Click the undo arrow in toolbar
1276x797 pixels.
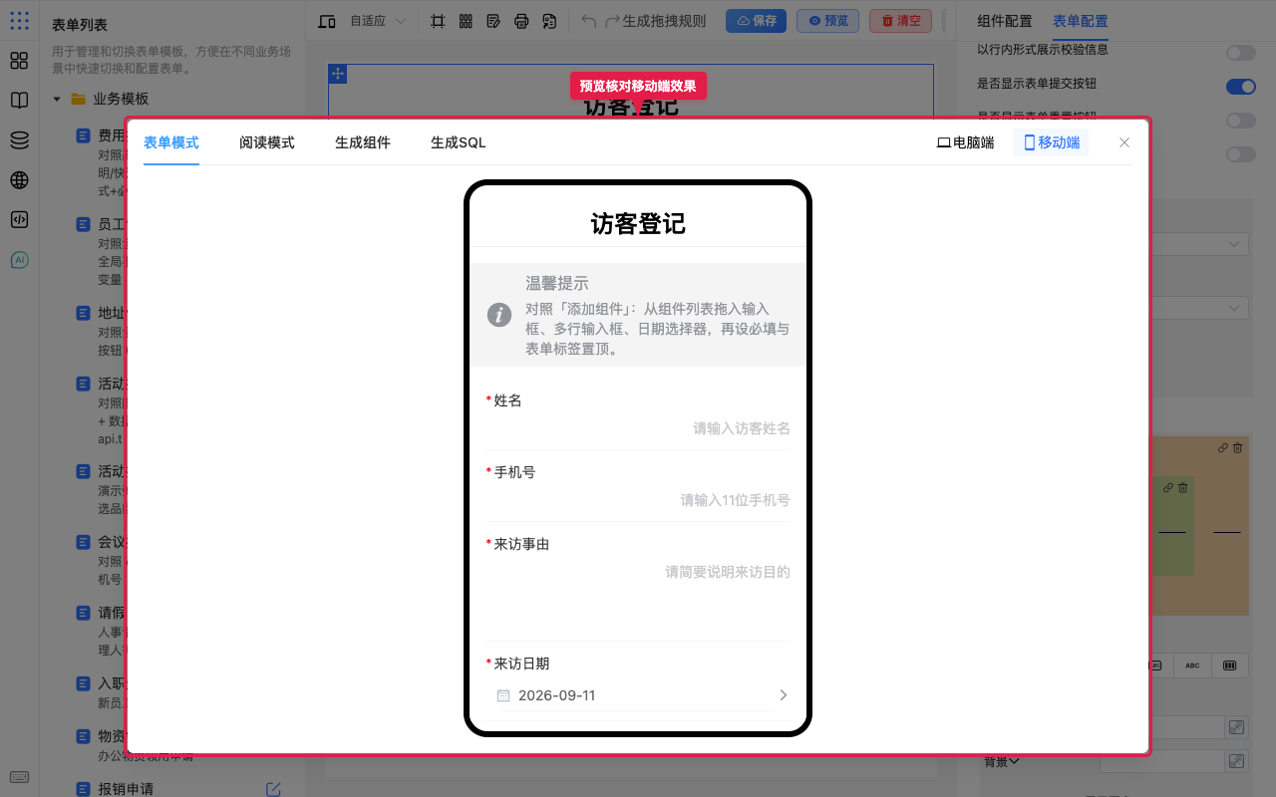(x=589, y=21)
